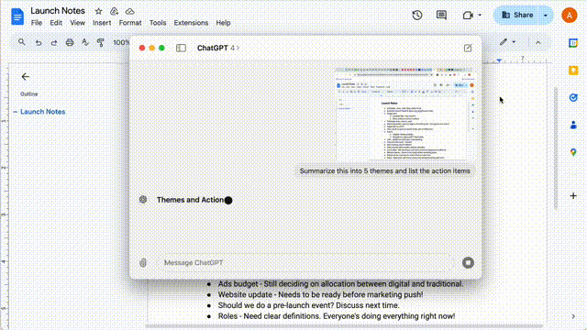This screenshot has width=587, height=330.
Task: Open the Share button dropdown arrow
Action: [546, 16]
